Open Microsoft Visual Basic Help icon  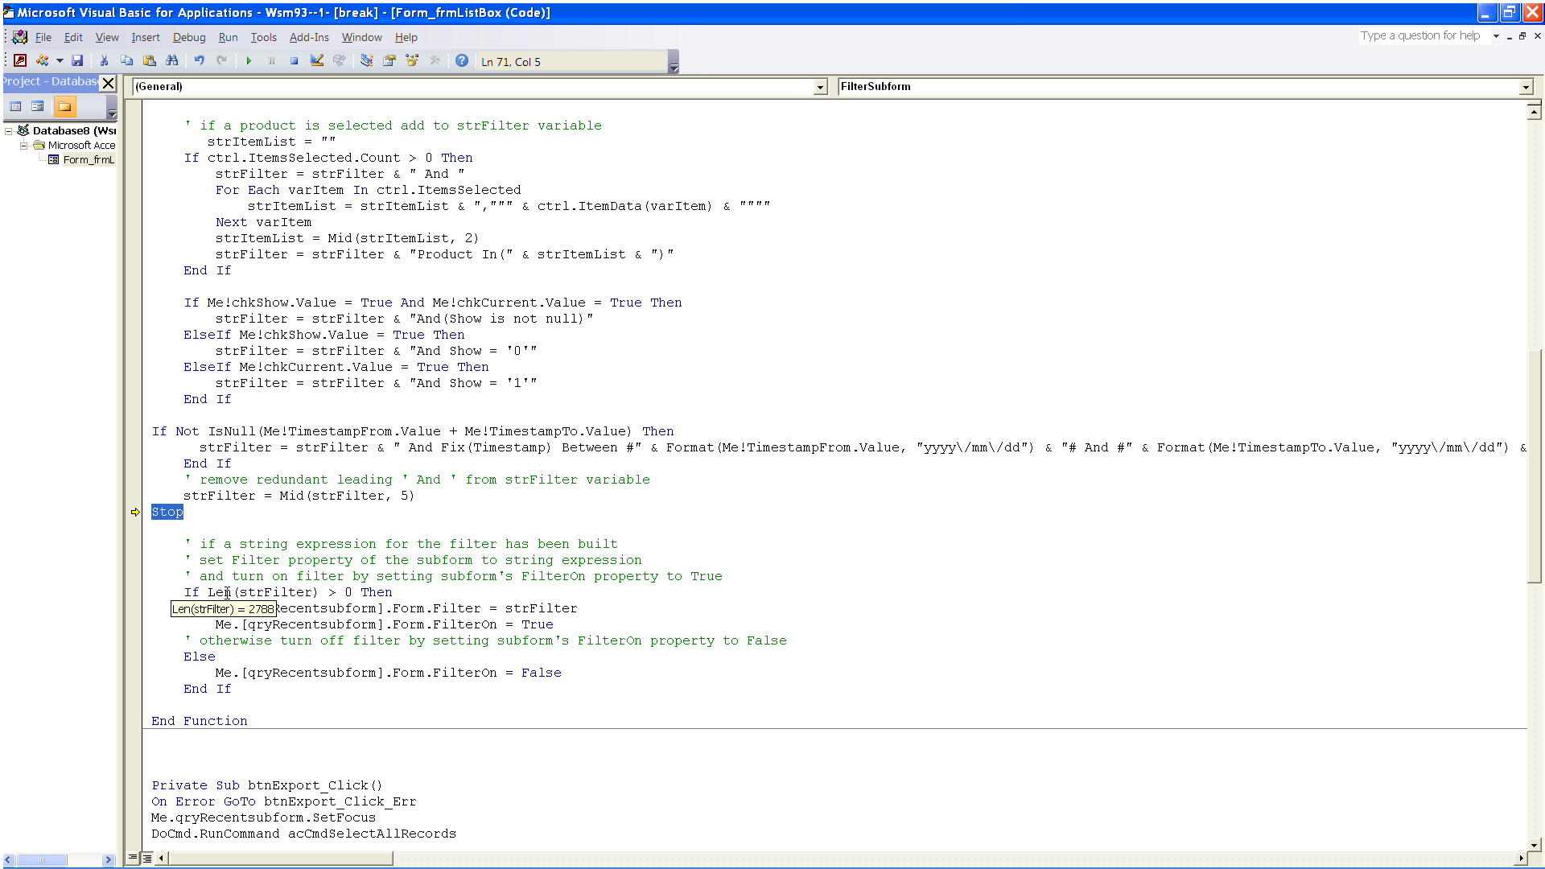(461, 60)
